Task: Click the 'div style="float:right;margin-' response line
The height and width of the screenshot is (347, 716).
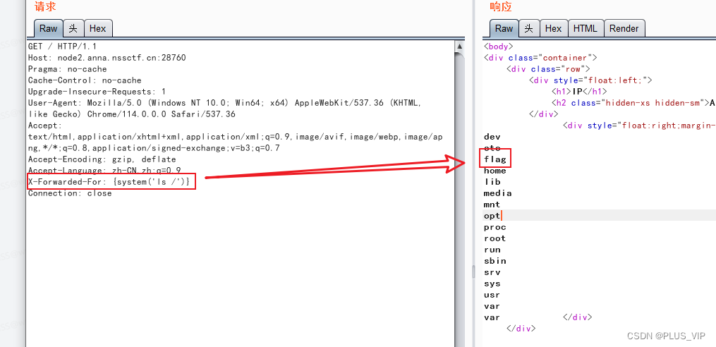Action: 639,126
